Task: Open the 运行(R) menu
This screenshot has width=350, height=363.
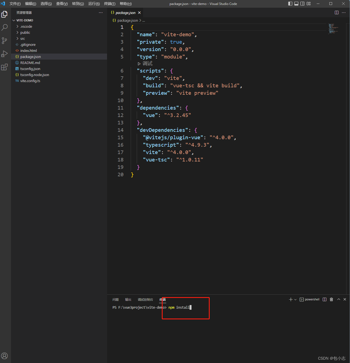Action: pyautogui.click(x=94, y=4)
